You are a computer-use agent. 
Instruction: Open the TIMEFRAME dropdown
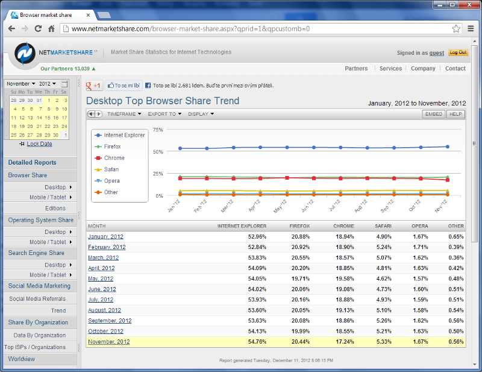click(x=124, y=114)
